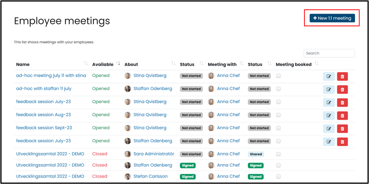Sort the list by Name column
This screenshot has height=184, width=369.
click(x=86, y=64)
